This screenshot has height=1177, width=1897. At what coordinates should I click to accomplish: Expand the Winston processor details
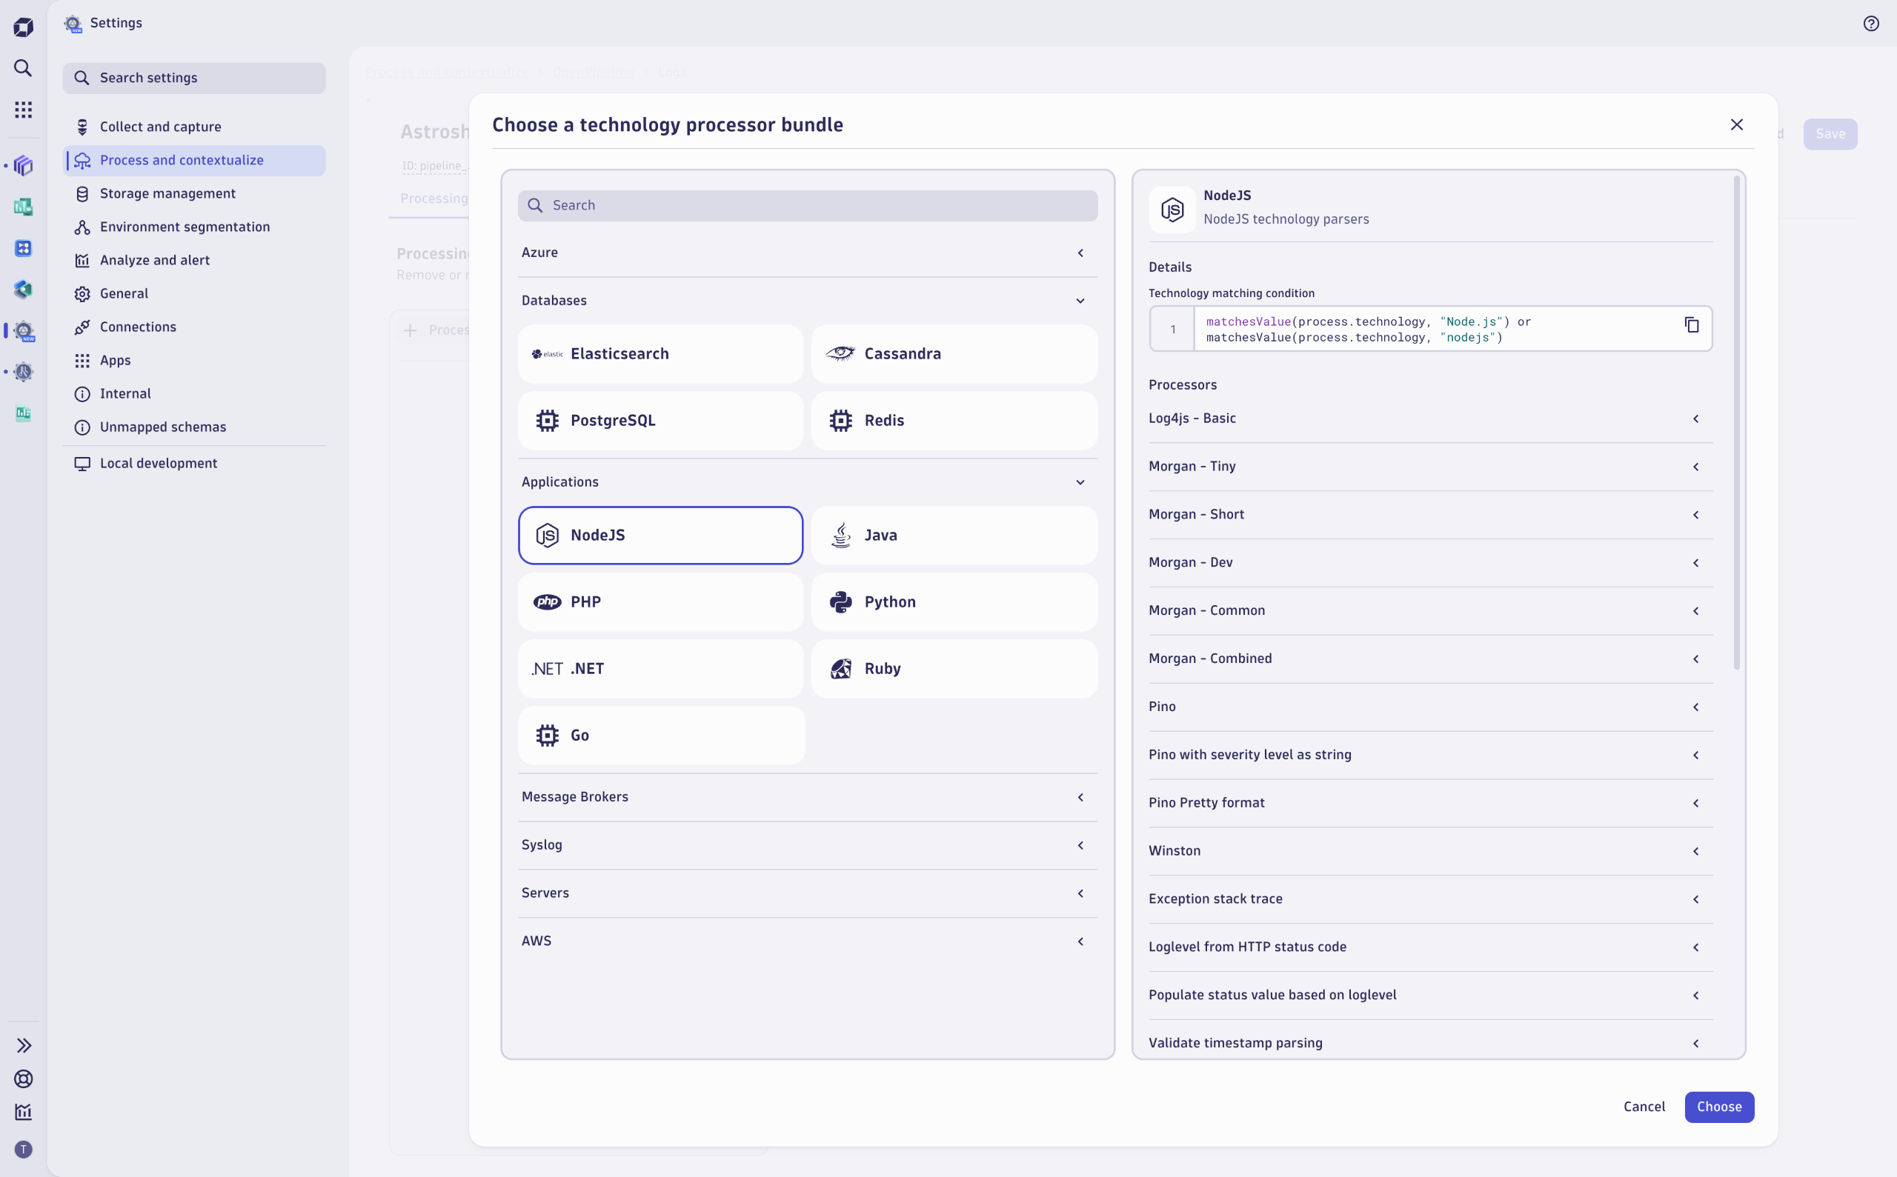(1429, 851)
